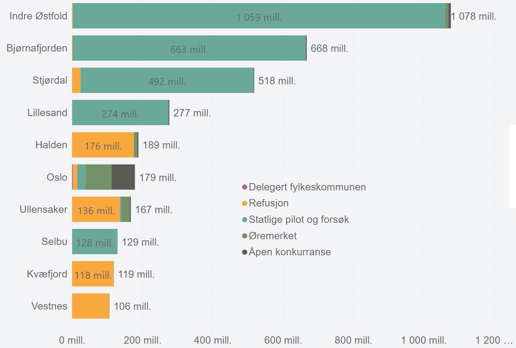Toggle the Øremerket series visibility

point(272,236)
